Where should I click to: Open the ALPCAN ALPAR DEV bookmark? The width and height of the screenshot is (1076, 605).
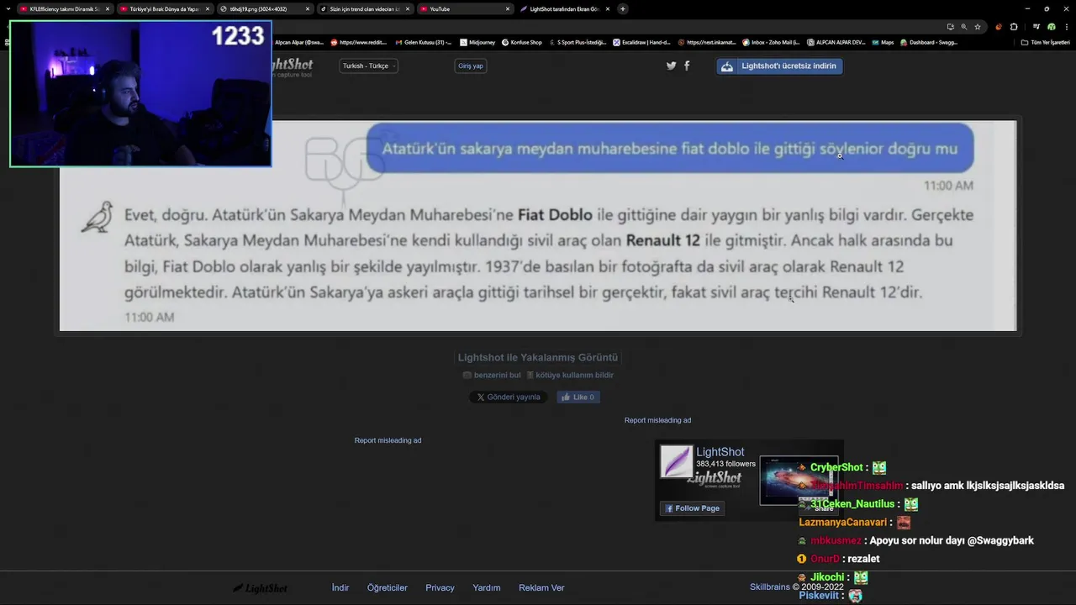836,42
